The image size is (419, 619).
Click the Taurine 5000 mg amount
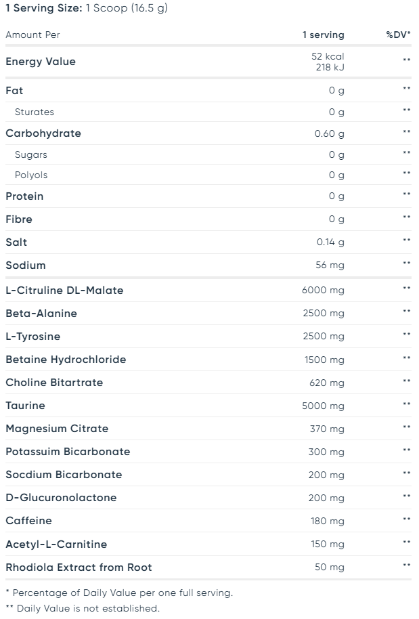[x=323, y=406]
